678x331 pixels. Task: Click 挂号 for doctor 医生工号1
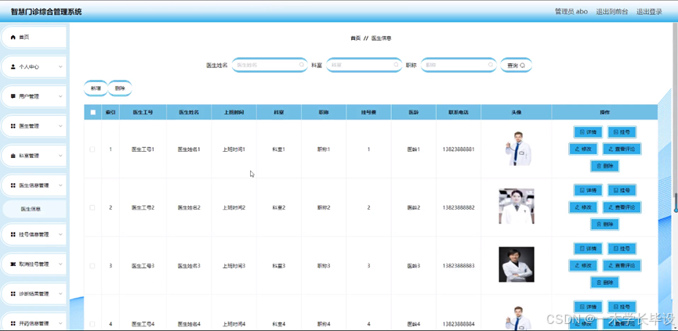[x=622, y=132]
